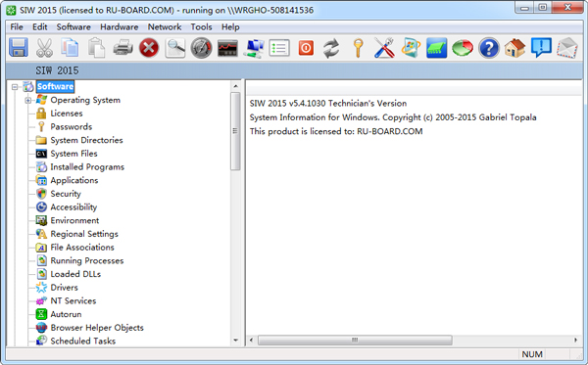
Task: Click the red power shutdown toolbar icon
Action: tap(306, 48)
